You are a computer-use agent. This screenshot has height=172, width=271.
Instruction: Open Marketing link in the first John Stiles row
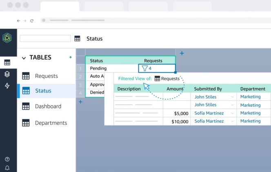(251, 97)
